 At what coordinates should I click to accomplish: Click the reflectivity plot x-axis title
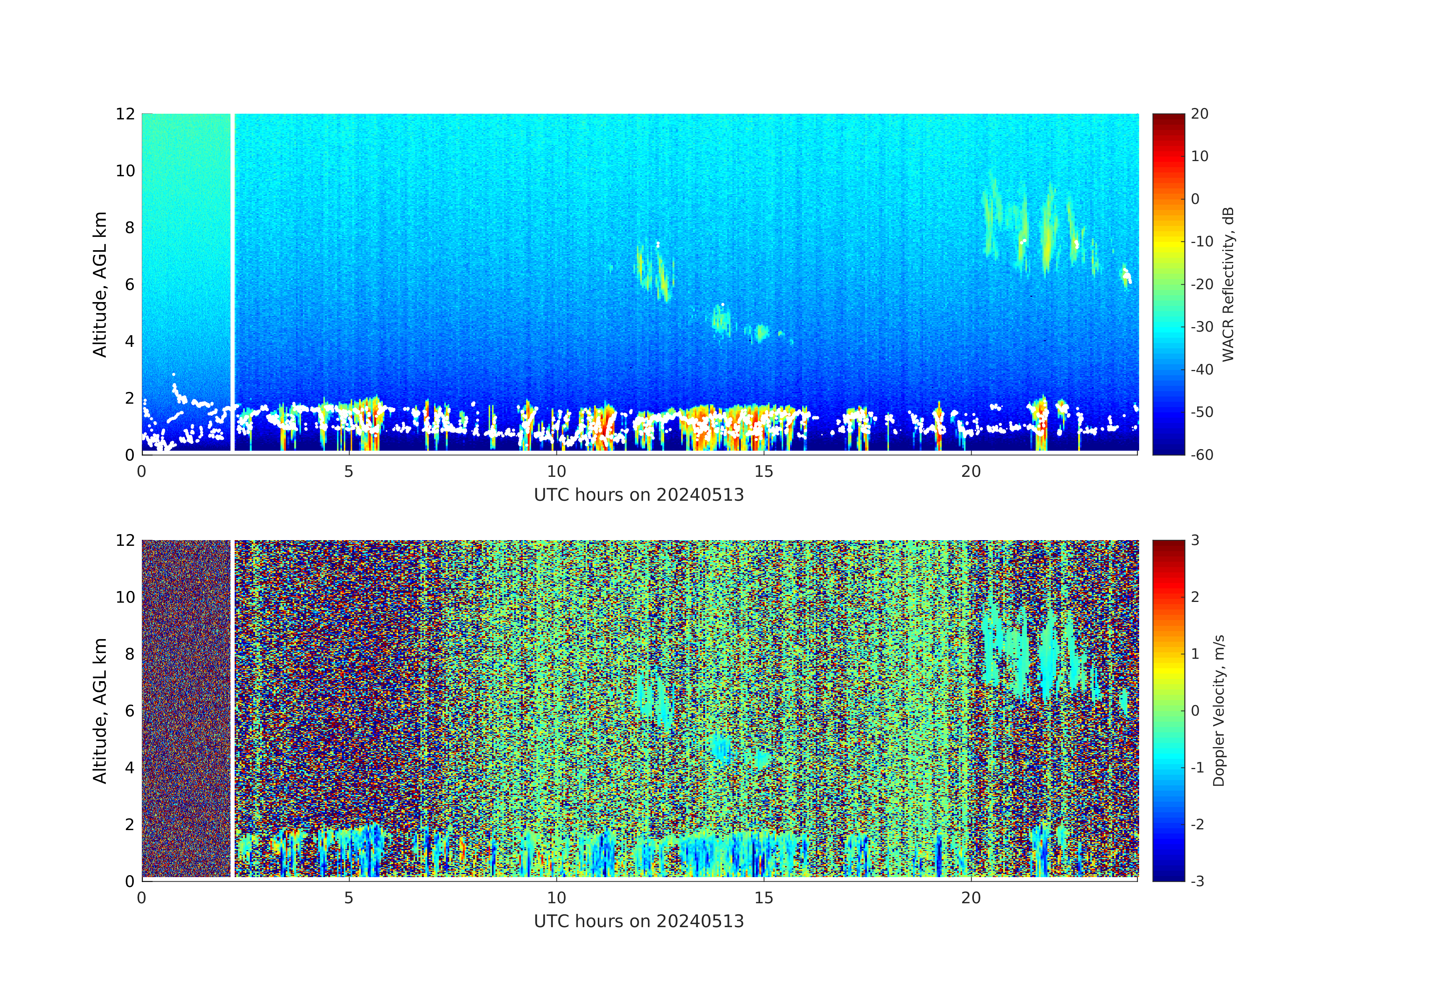click(638, 495)
